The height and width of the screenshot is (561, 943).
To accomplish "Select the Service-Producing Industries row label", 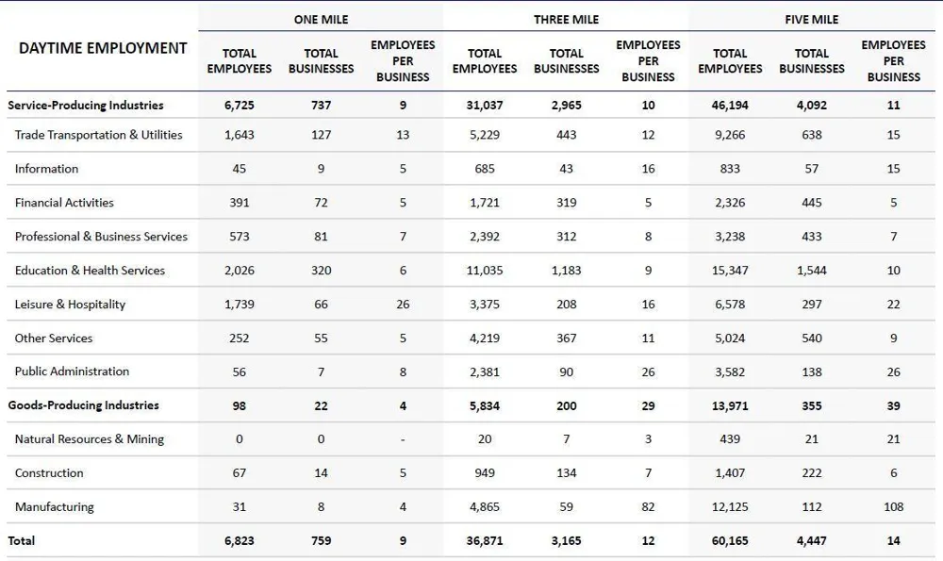I will [x=86, y=106].
